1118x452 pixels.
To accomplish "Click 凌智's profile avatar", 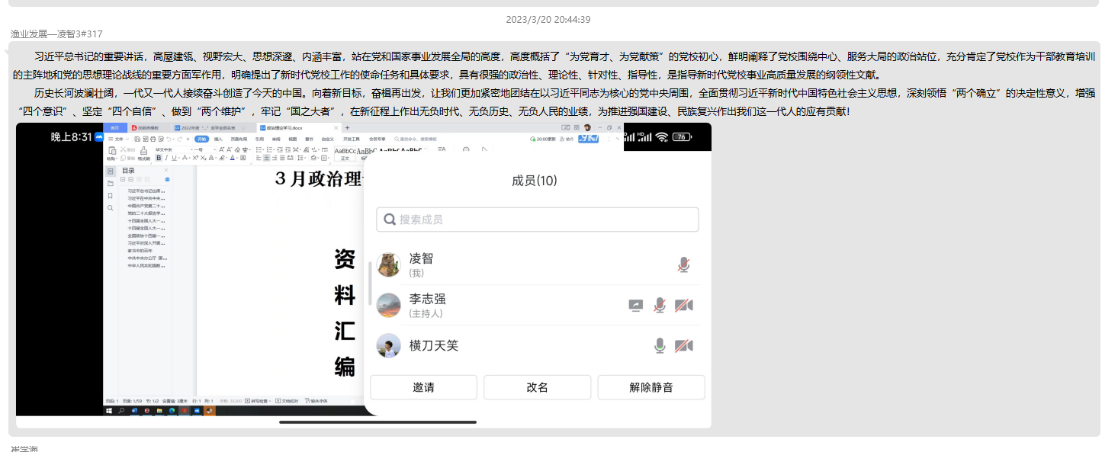I will click(x=389, y=264).
